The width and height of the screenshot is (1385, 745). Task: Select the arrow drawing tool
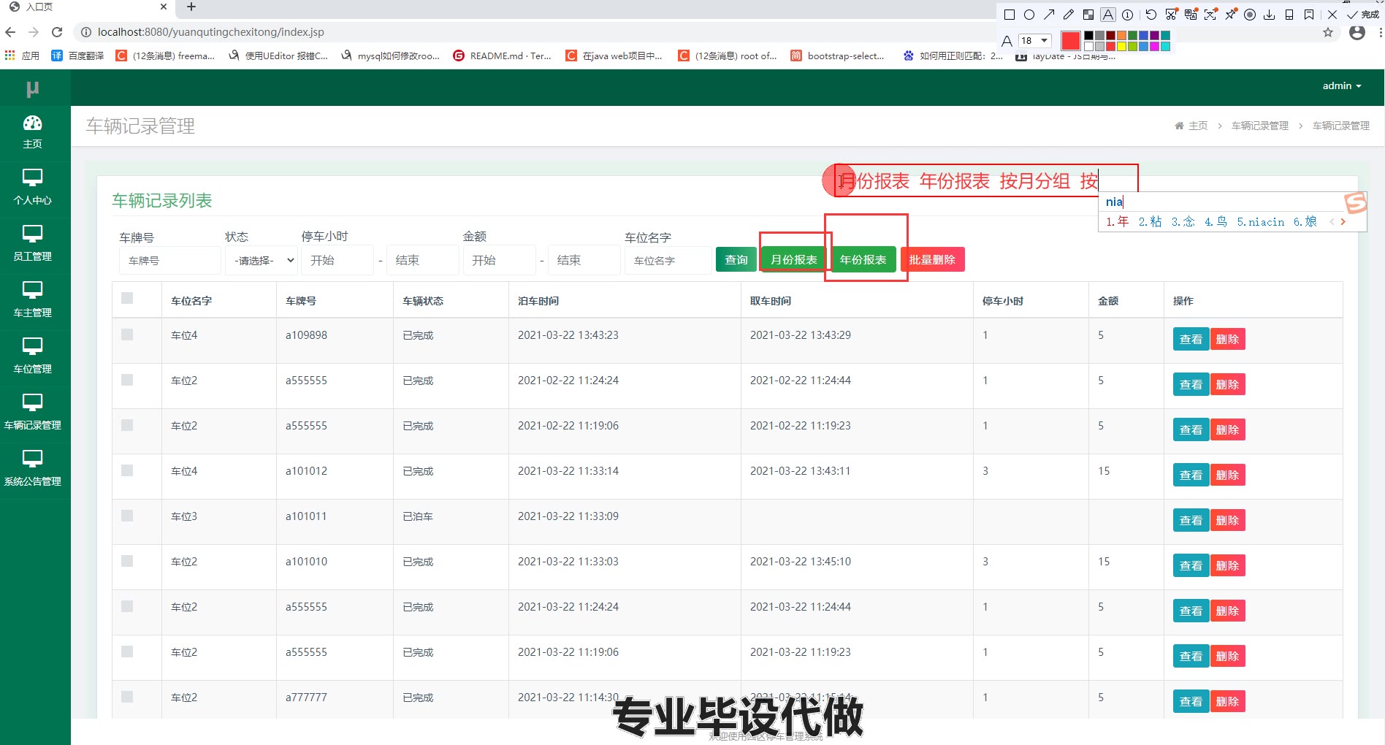pos(1049,15)
